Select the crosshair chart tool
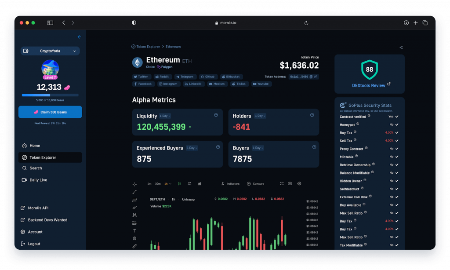 pyautogui.click(x=134, y=184)
